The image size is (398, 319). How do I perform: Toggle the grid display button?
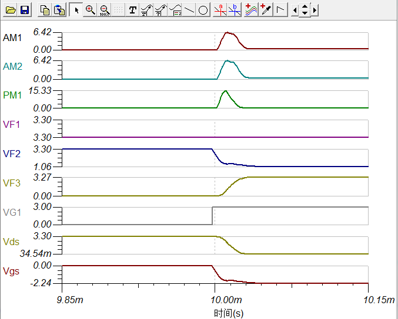[x=118, y=10]
